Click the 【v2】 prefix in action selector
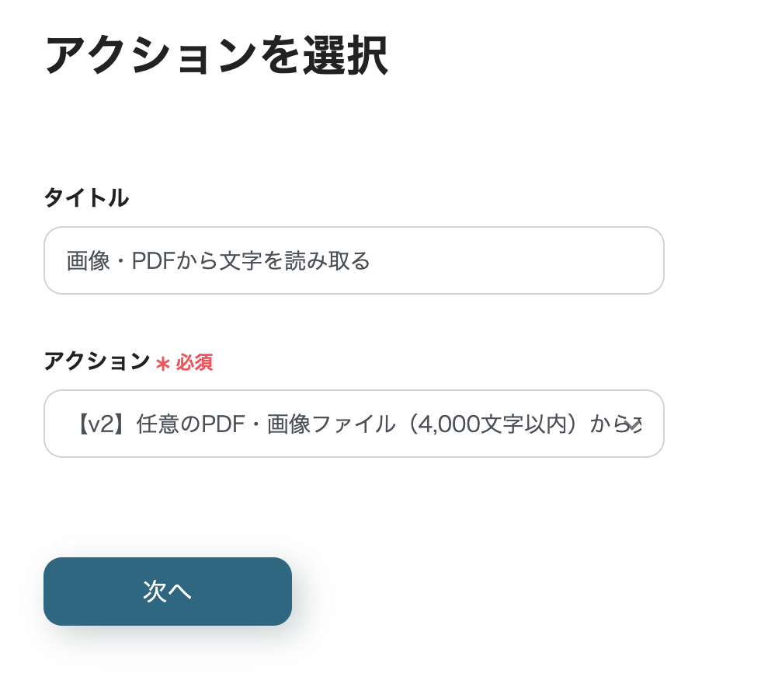This screenshot has height=684, width=761. pyautogui.click(x=105, y=424)
